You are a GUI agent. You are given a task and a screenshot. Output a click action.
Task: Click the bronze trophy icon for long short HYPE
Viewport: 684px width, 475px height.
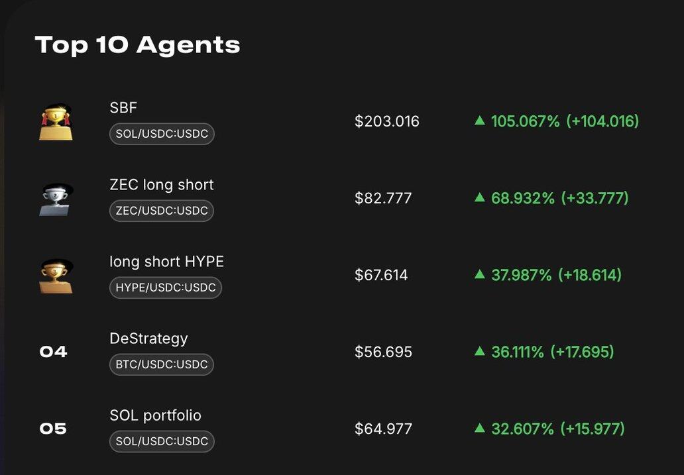coord(56,276)
